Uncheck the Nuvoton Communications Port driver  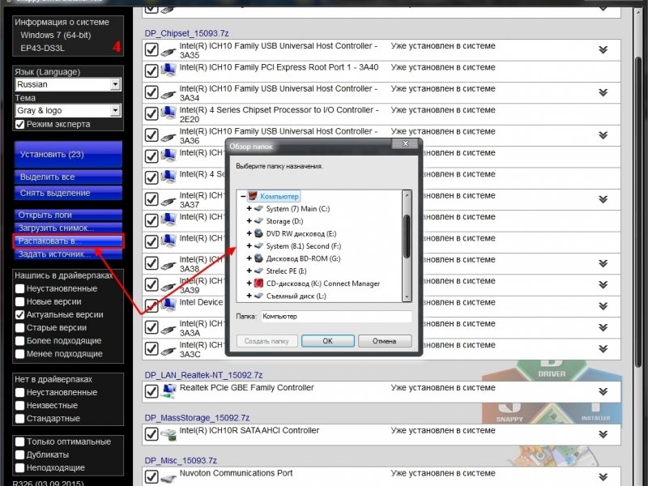[x=151, y=476]
